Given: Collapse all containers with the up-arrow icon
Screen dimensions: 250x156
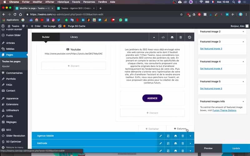Looking at the screenshot, I should (154, 37).
